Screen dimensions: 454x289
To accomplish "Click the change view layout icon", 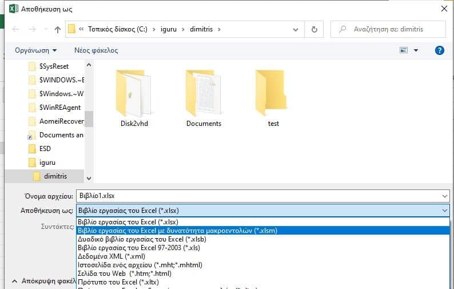I will pyautogui.click(x=404, y=50).
